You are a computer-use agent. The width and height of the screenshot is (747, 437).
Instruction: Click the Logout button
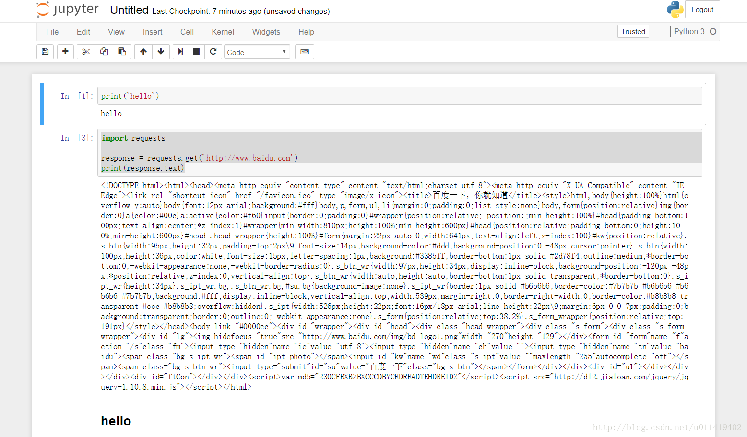702,10
